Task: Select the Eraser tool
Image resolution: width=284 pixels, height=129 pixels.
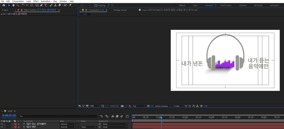Action: point(60,5)
